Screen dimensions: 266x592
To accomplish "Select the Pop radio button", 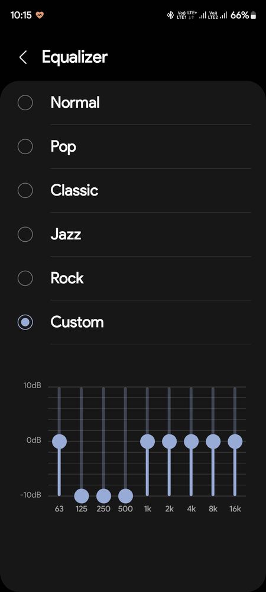I will pos(25,146).
